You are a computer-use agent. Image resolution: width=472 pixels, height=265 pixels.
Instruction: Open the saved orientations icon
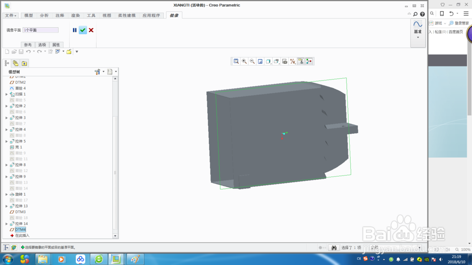point(276,61)
